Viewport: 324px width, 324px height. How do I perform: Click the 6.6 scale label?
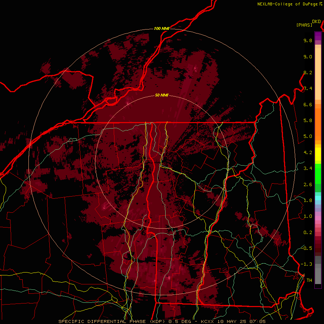point(308,104)
